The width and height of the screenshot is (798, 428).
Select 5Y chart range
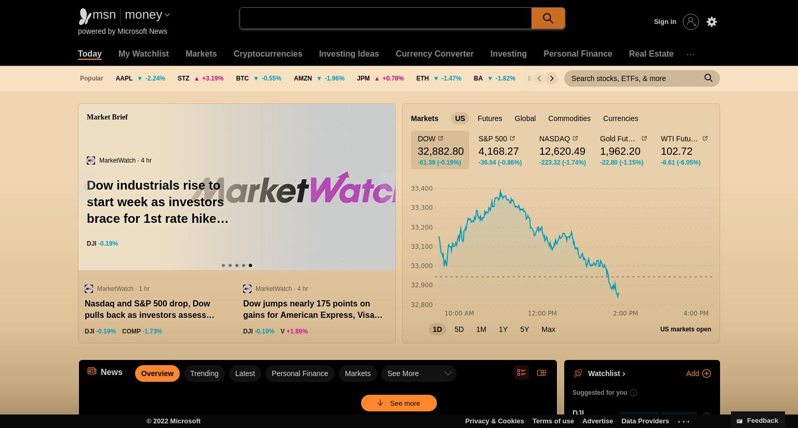click(x=525, y=329)
